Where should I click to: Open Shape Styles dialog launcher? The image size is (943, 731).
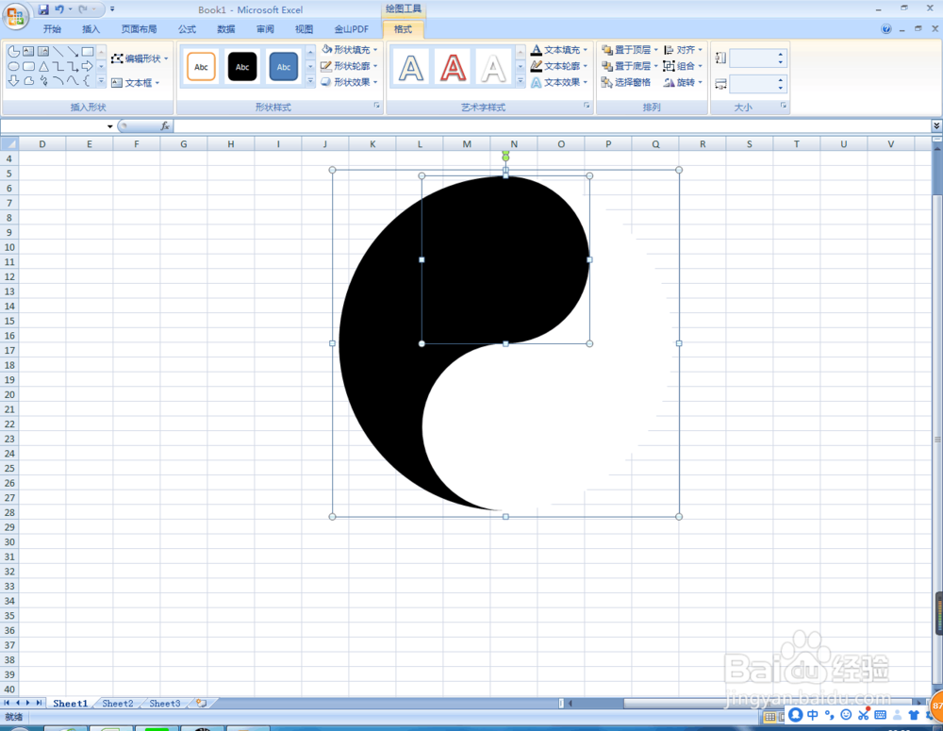(377, 106)
